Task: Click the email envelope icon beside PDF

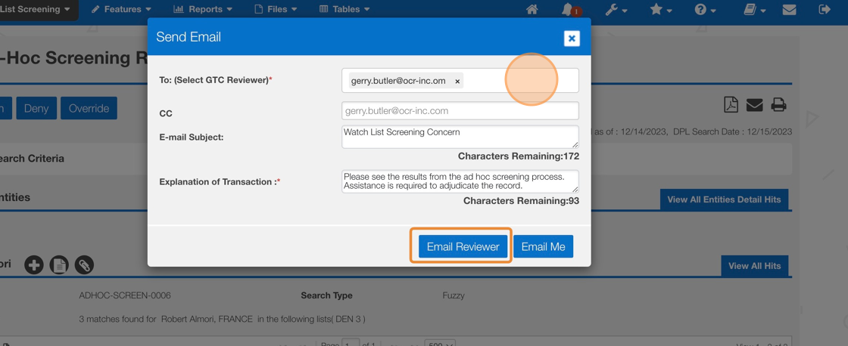Action: [754, 105]
